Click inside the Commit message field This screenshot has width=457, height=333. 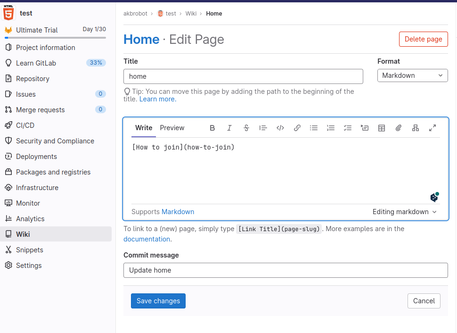tap(286, 270)
